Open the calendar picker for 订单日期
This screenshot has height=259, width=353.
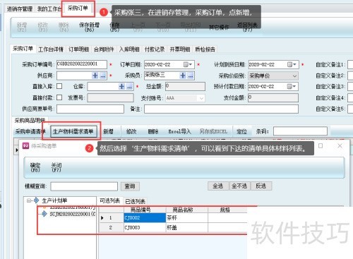[188, 64]
